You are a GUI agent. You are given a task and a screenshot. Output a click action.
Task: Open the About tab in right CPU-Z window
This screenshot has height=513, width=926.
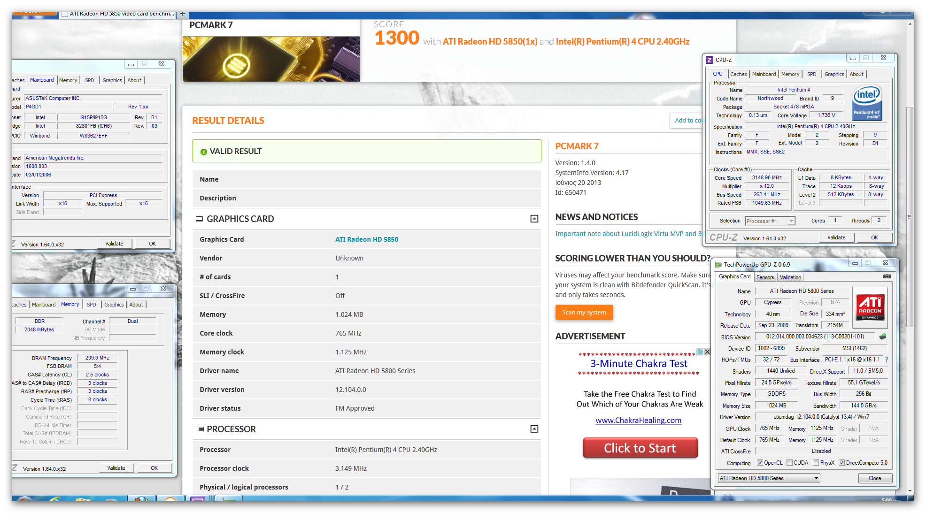856,74
